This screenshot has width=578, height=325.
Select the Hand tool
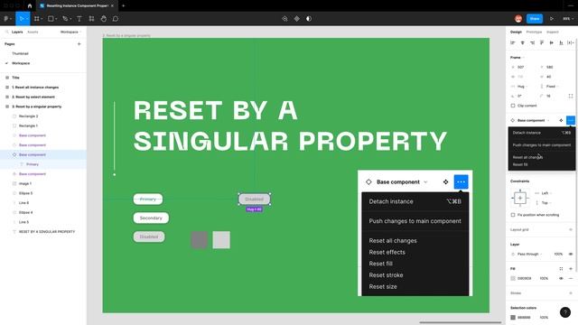104,18
